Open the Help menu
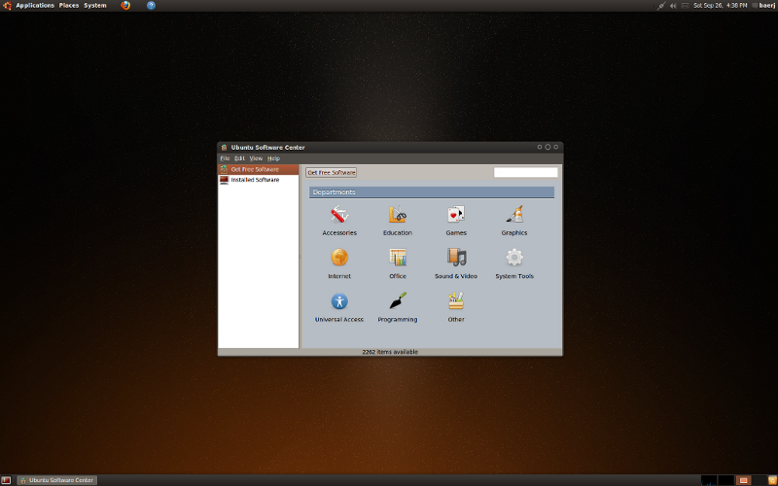This screenshot has height=486, width=778. [274, 158]
